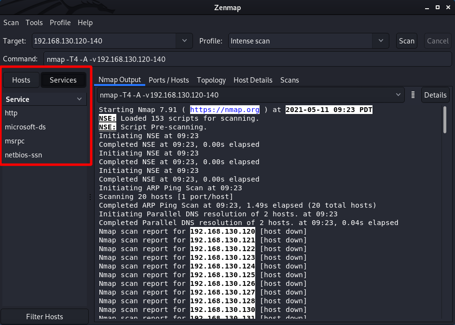Open the Help menu
455x325 pixels.
click(x=85, y=23)
